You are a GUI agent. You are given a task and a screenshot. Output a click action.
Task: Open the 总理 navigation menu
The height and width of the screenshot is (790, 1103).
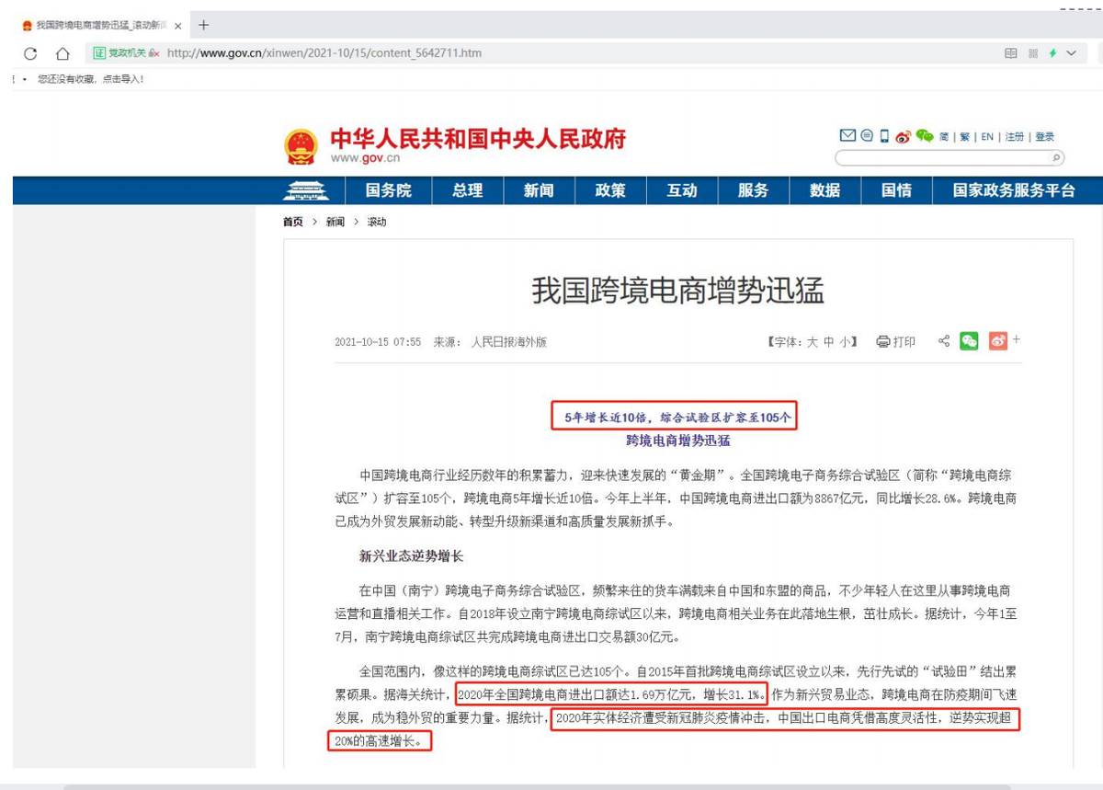[x=468, y=190]
